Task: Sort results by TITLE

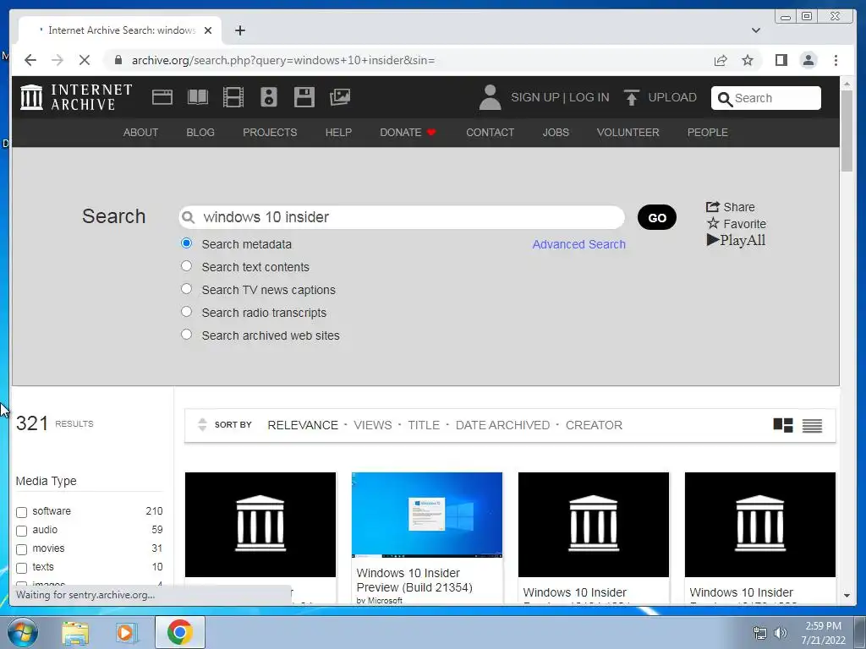Action: [x=424, y=425]
